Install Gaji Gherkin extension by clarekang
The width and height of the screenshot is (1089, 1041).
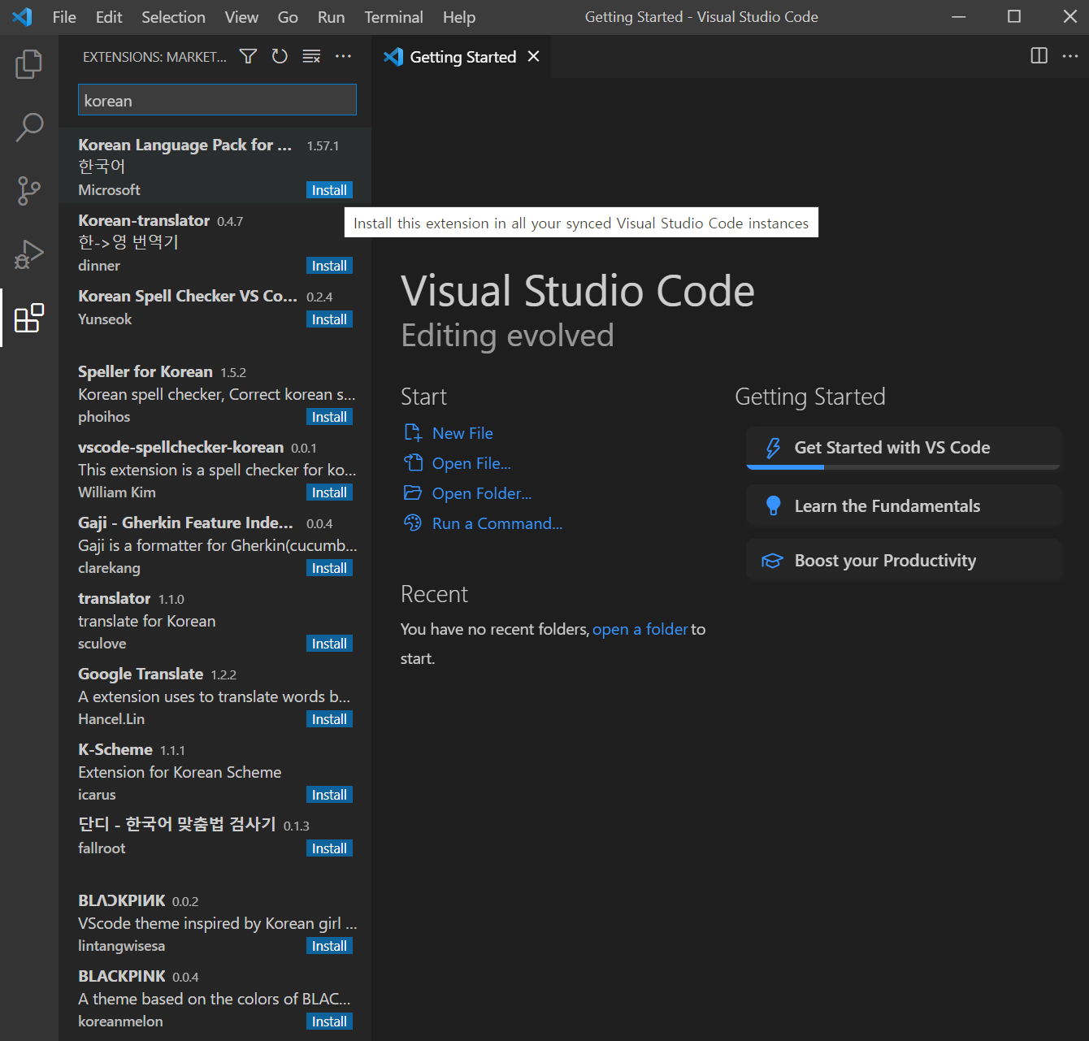[329, 568]
